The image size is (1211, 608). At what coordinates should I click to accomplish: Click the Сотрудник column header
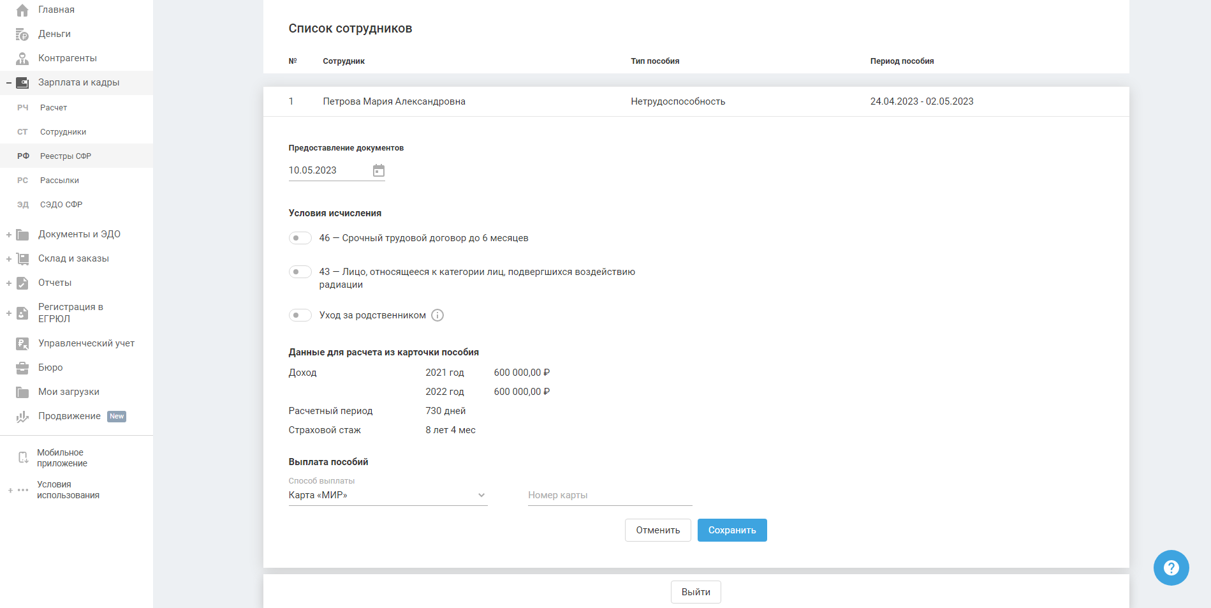(x=344, y=61)
